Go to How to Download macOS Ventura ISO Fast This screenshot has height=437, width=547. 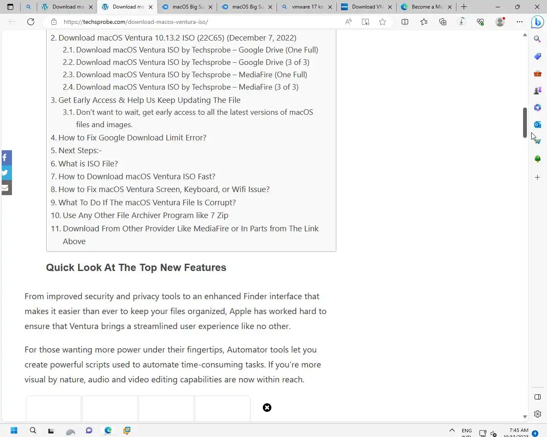tap(137, 177)
